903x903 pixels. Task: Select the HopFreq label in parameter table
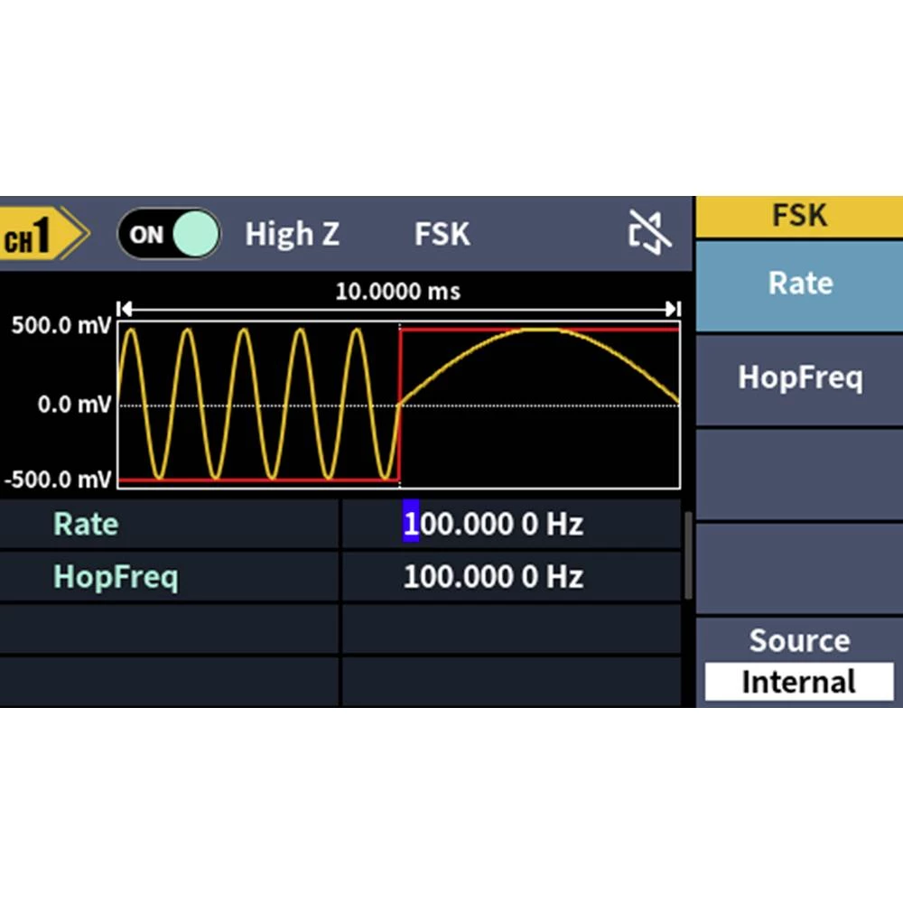click(x=116, y=577)
